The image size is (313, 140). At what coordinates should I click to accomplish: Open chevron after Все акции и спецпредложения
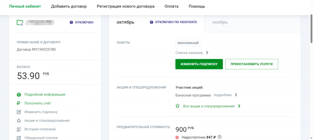pyautogui.click(x=239, y=106)
